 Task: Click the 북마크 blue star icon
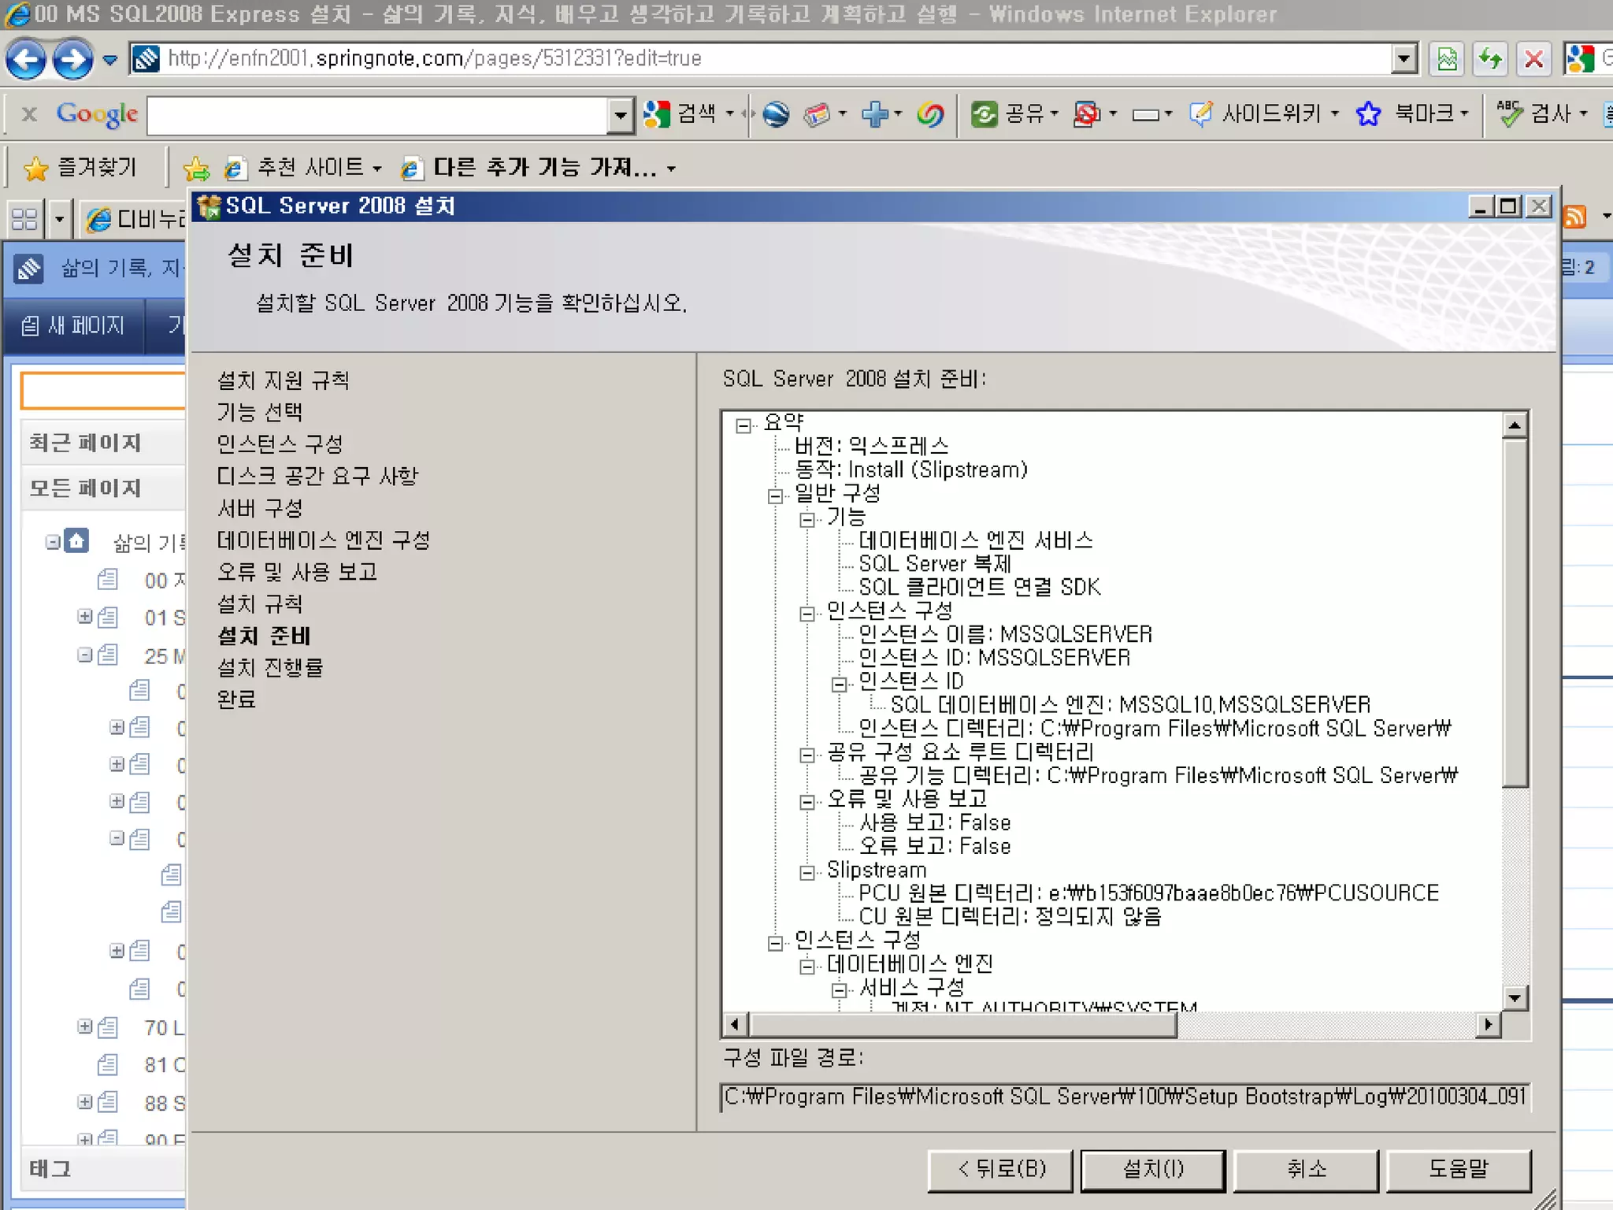[x=1368, y=114]
